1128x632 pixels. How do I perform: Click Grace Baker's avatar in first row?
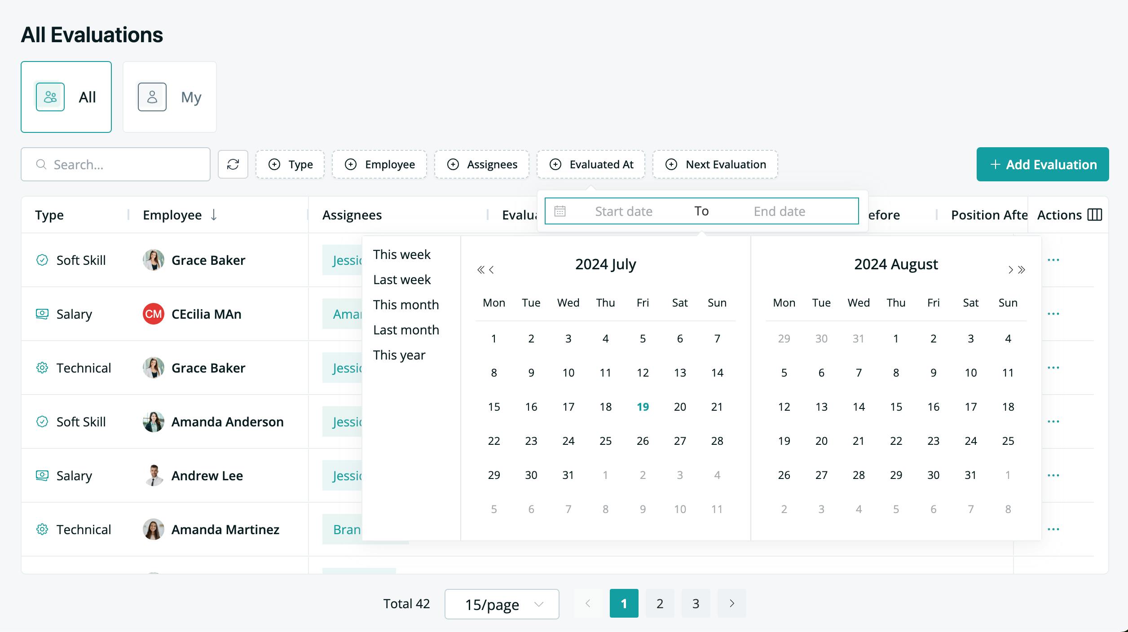(x=154, y=260)
